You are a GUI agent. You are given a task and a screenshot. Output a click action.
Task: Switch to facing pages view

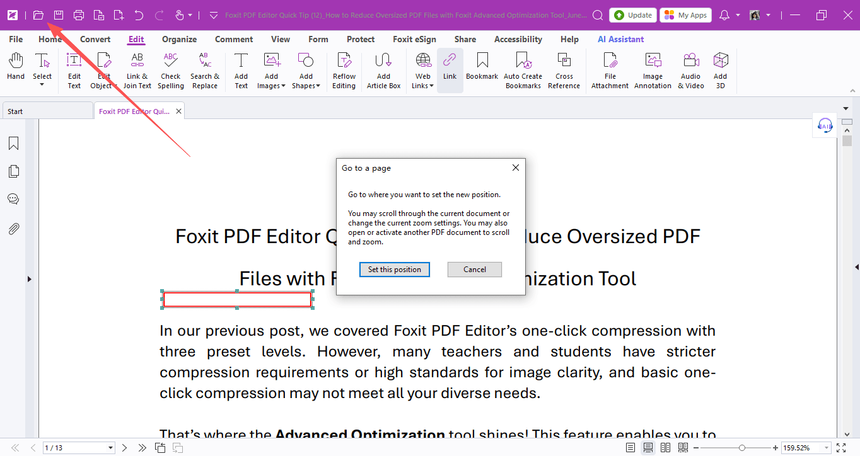pos(665,448)
